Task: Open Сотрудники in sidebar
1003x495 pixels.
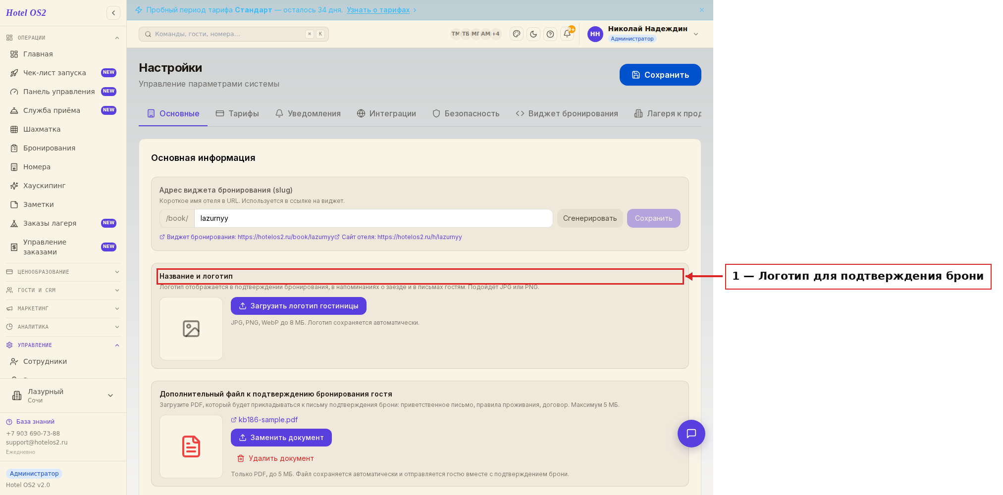Action: point(63,361)
